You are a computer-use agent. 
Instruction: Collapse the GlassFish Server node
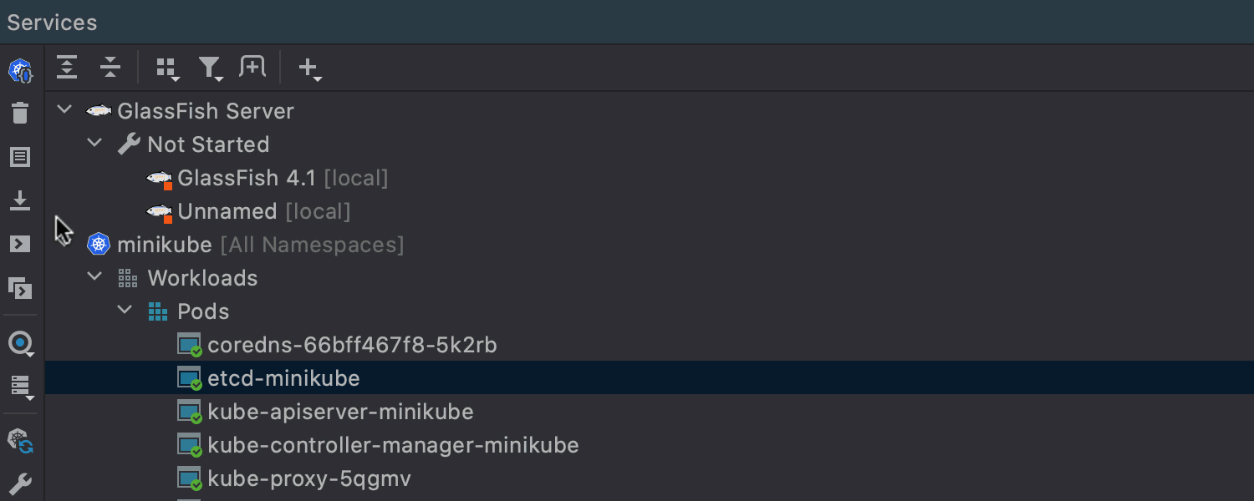pos(64,109)
